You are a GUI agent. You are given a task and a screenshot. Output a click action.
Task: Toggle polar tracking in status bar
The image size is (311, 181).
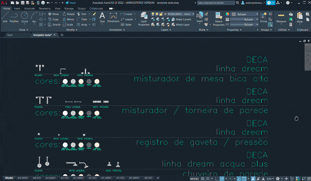[222, 179]
